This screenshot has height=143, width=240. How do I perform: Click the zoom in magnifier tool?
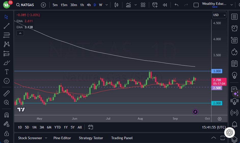click(7, 102)
